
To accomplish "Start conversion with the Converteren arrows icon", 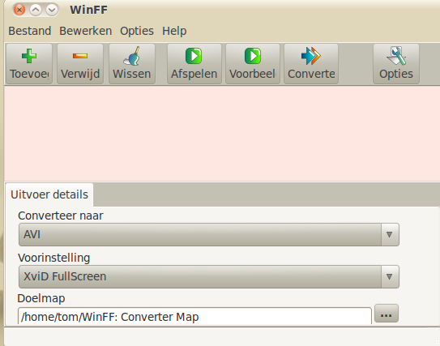I will (311, 56).
